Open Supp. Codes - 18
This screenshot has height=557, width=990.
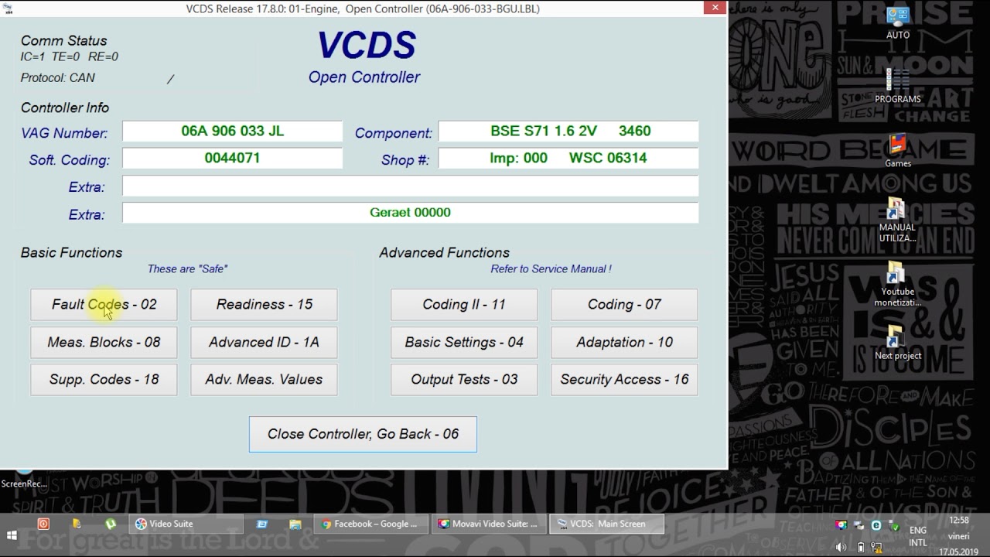click(104, 379)
